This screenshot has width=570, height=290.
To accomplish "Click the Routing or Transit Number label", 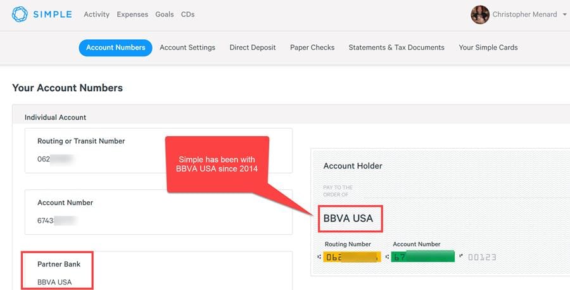I will (81, 141).
